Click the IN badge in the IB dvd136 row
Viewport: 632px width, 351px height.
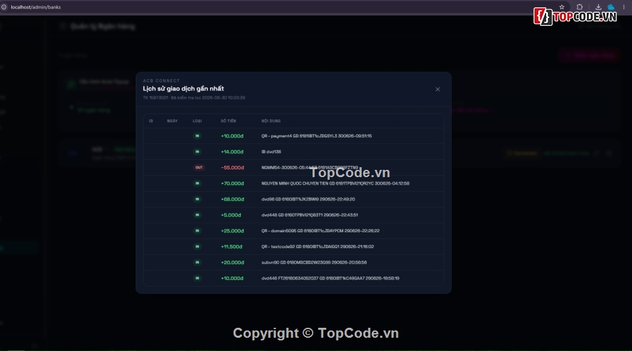point(197,151)
